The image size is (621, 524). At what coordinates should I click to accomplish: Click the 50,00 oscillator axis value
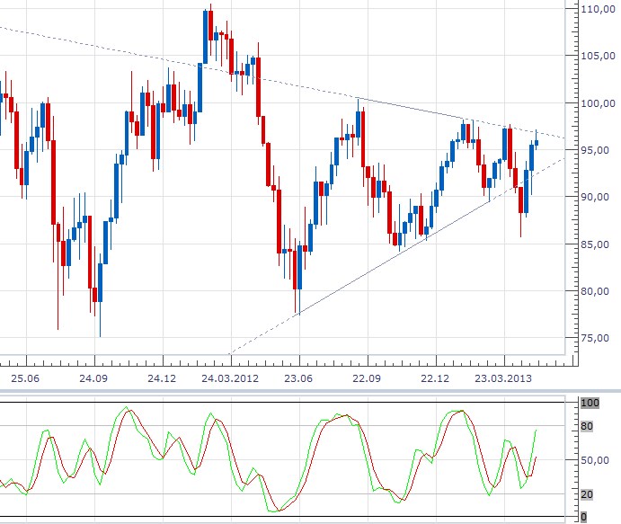594,460
